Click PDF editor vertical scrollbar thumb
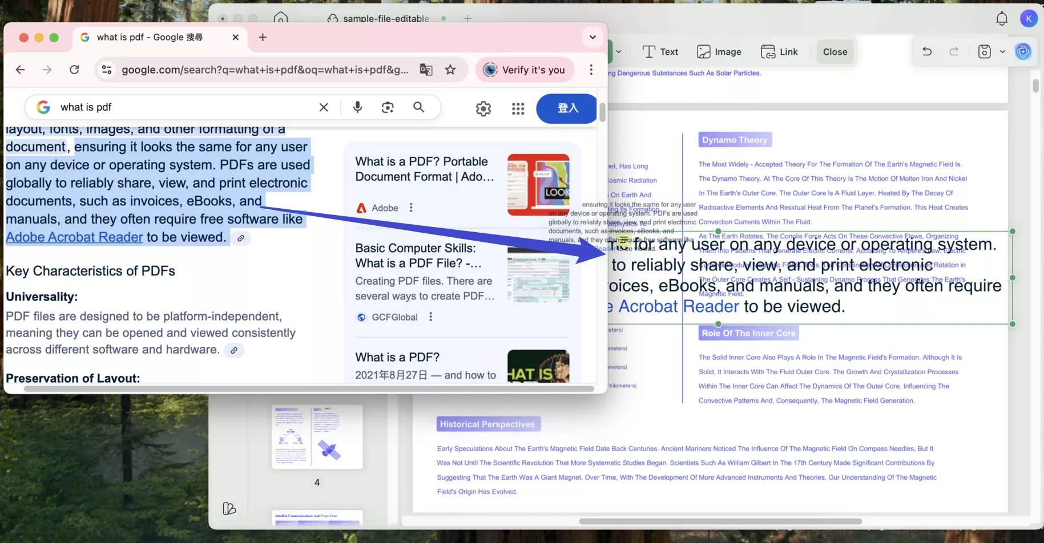 pyautogui.click(x=1035, y=86)
